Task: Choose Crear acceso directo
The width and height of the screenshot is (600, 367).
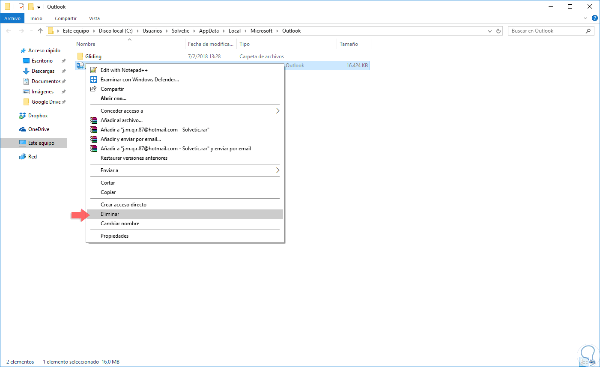Action: click(185, 205)
